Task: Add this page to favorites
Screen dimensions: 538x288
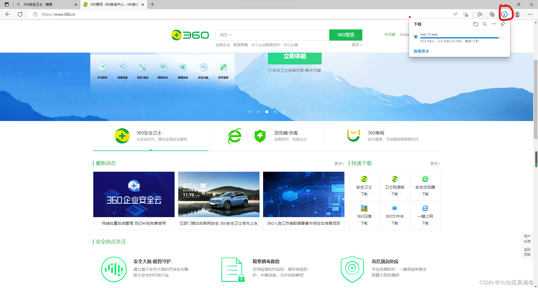Action: click(x=466, y=14)
